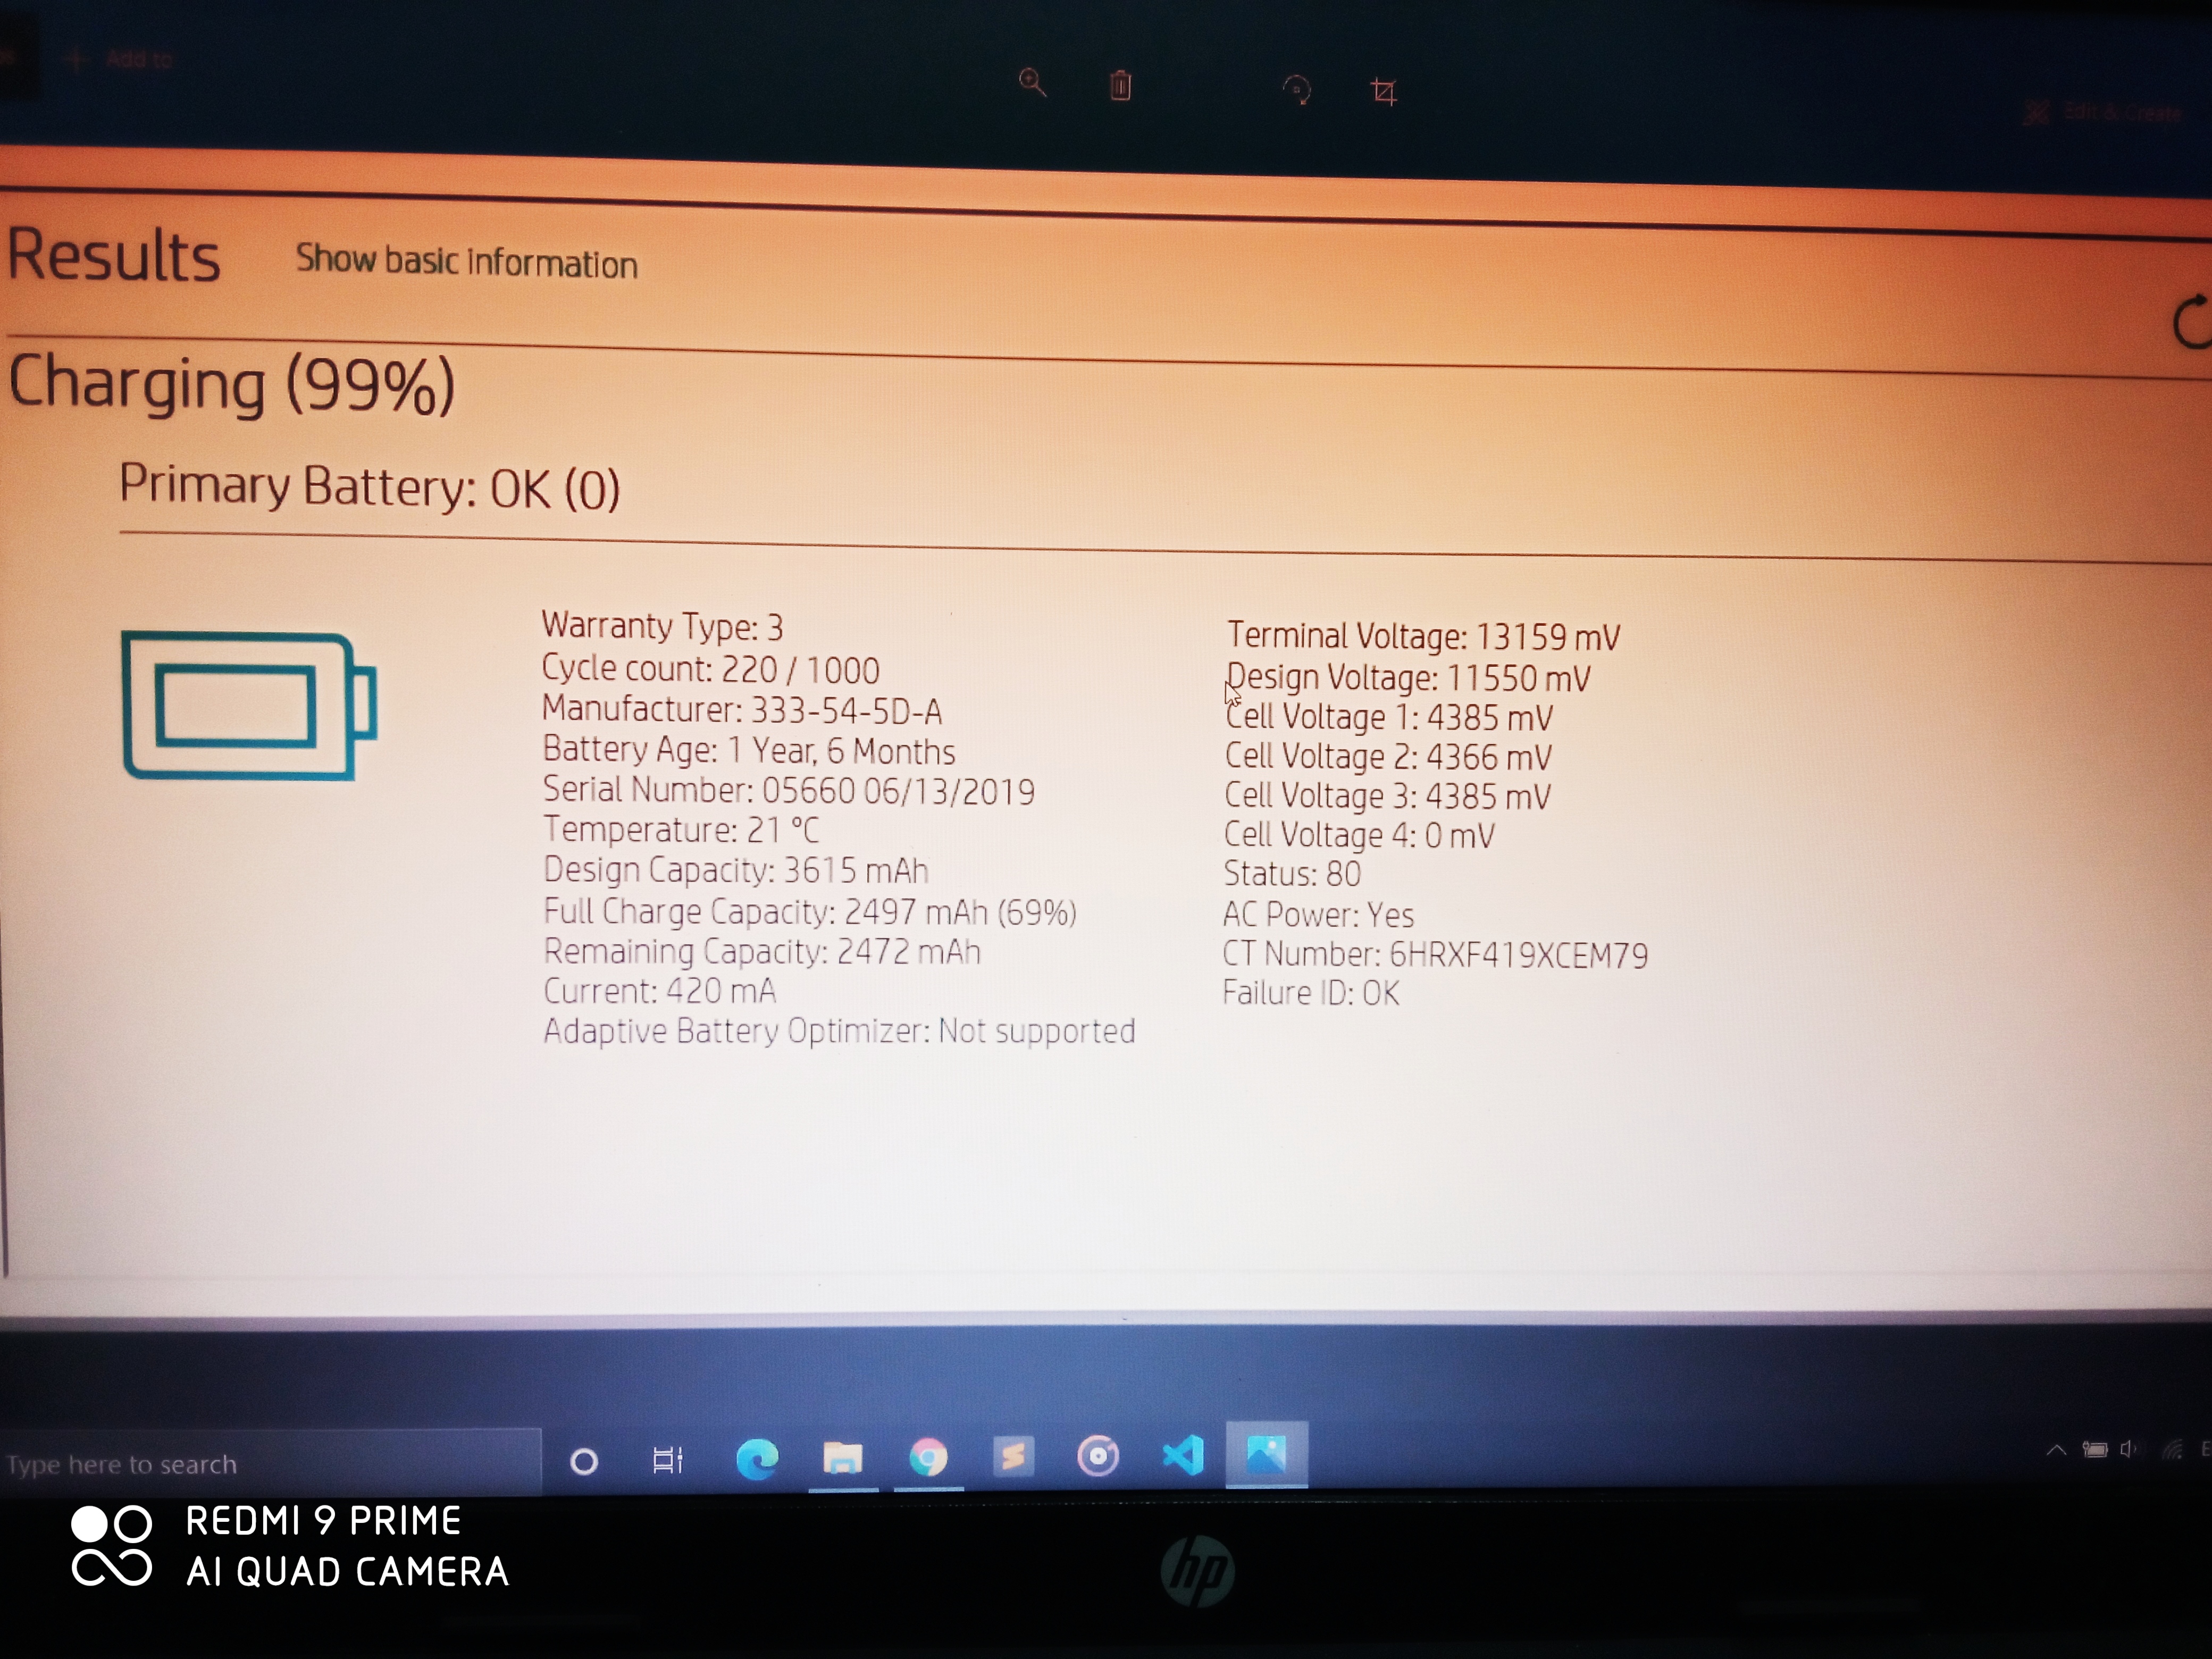Viewport: 2212px width, 1659px height.
Task: Click the rotate icon in Photos toolbar
Action: [x=1297, y=90]
